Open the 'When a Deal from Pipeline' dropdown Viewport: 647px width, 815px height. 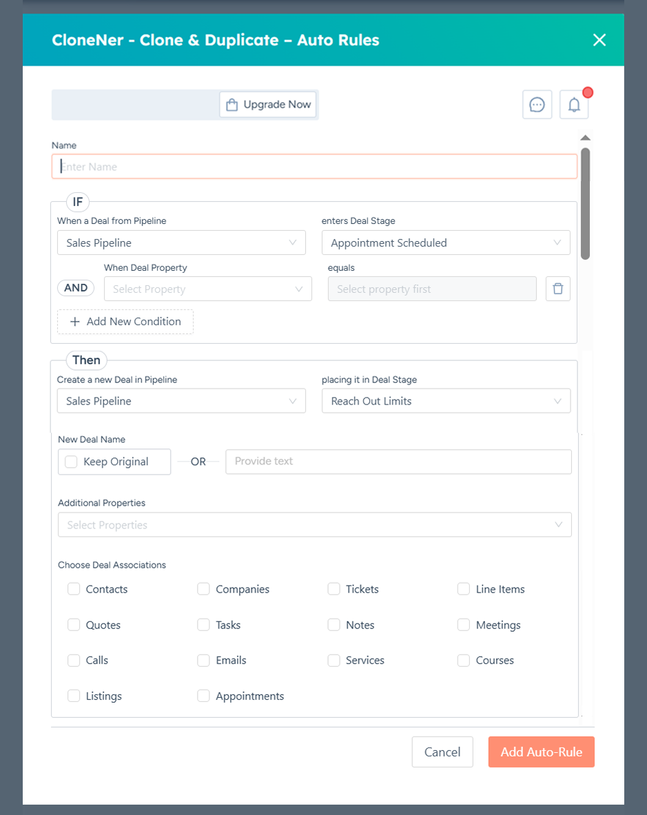[181, 243]
